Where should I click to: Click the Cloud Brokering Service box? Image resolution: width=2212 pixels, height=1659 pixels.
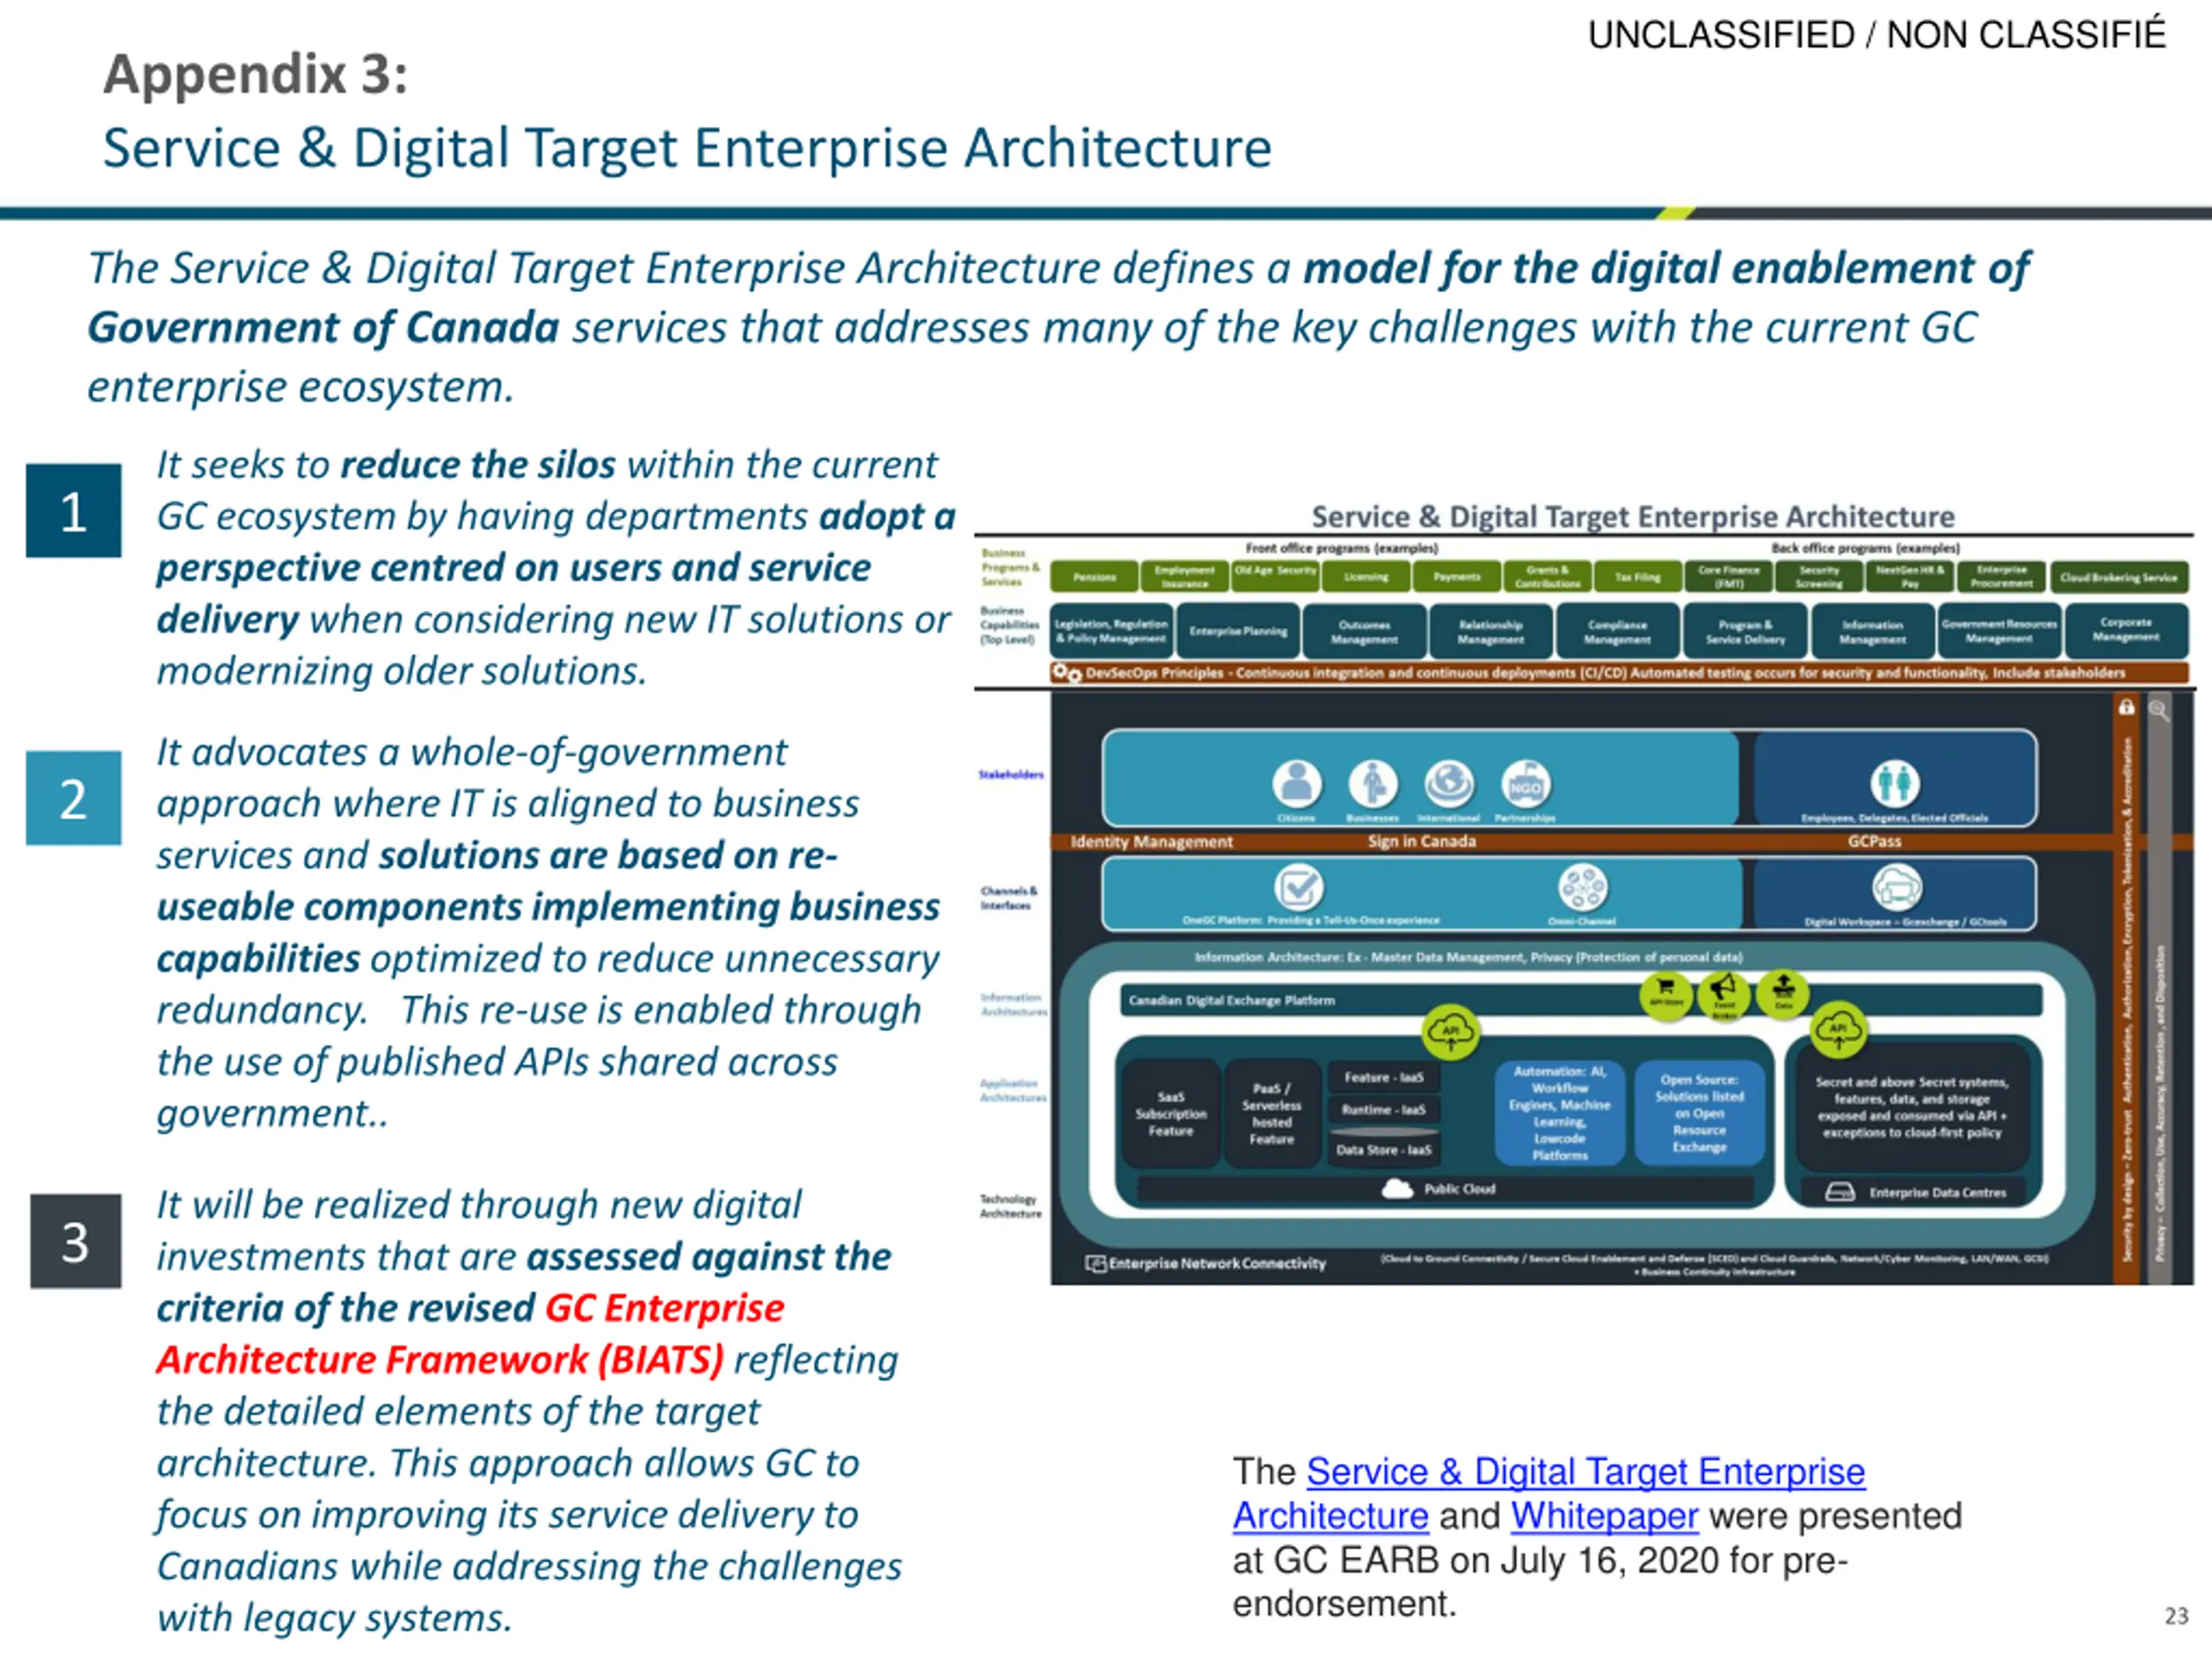click(x=2119, y=577)
